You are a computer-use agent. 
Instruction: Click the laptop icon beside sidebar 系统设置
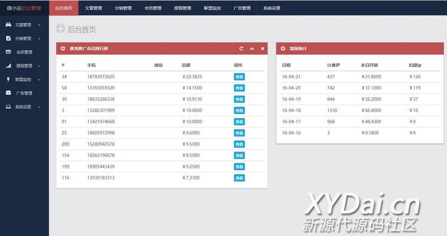pyautogui.click(x=8, y=106)
